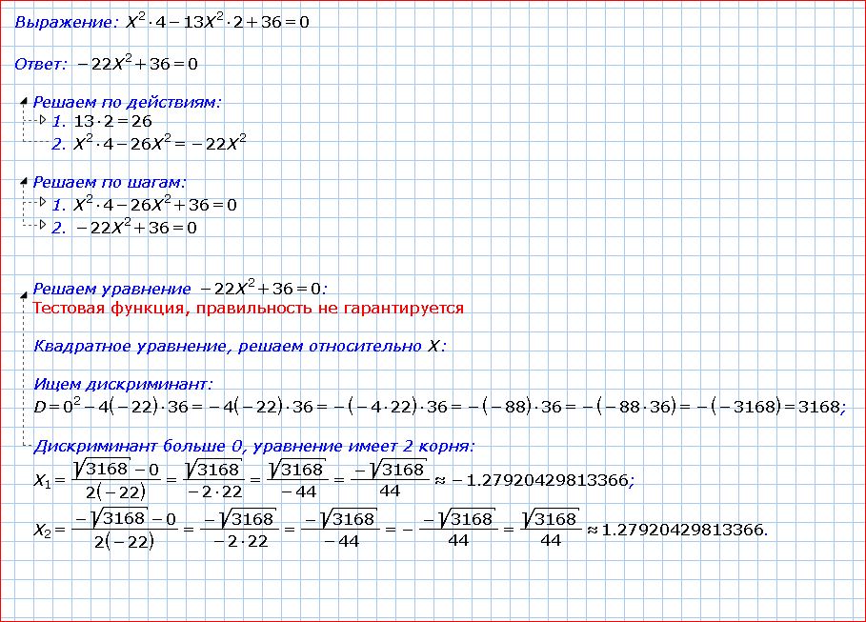This screenshot has width=866, height=622.
Task: Click the "Ищем дискриминант" heading
Action: (123, 384)
